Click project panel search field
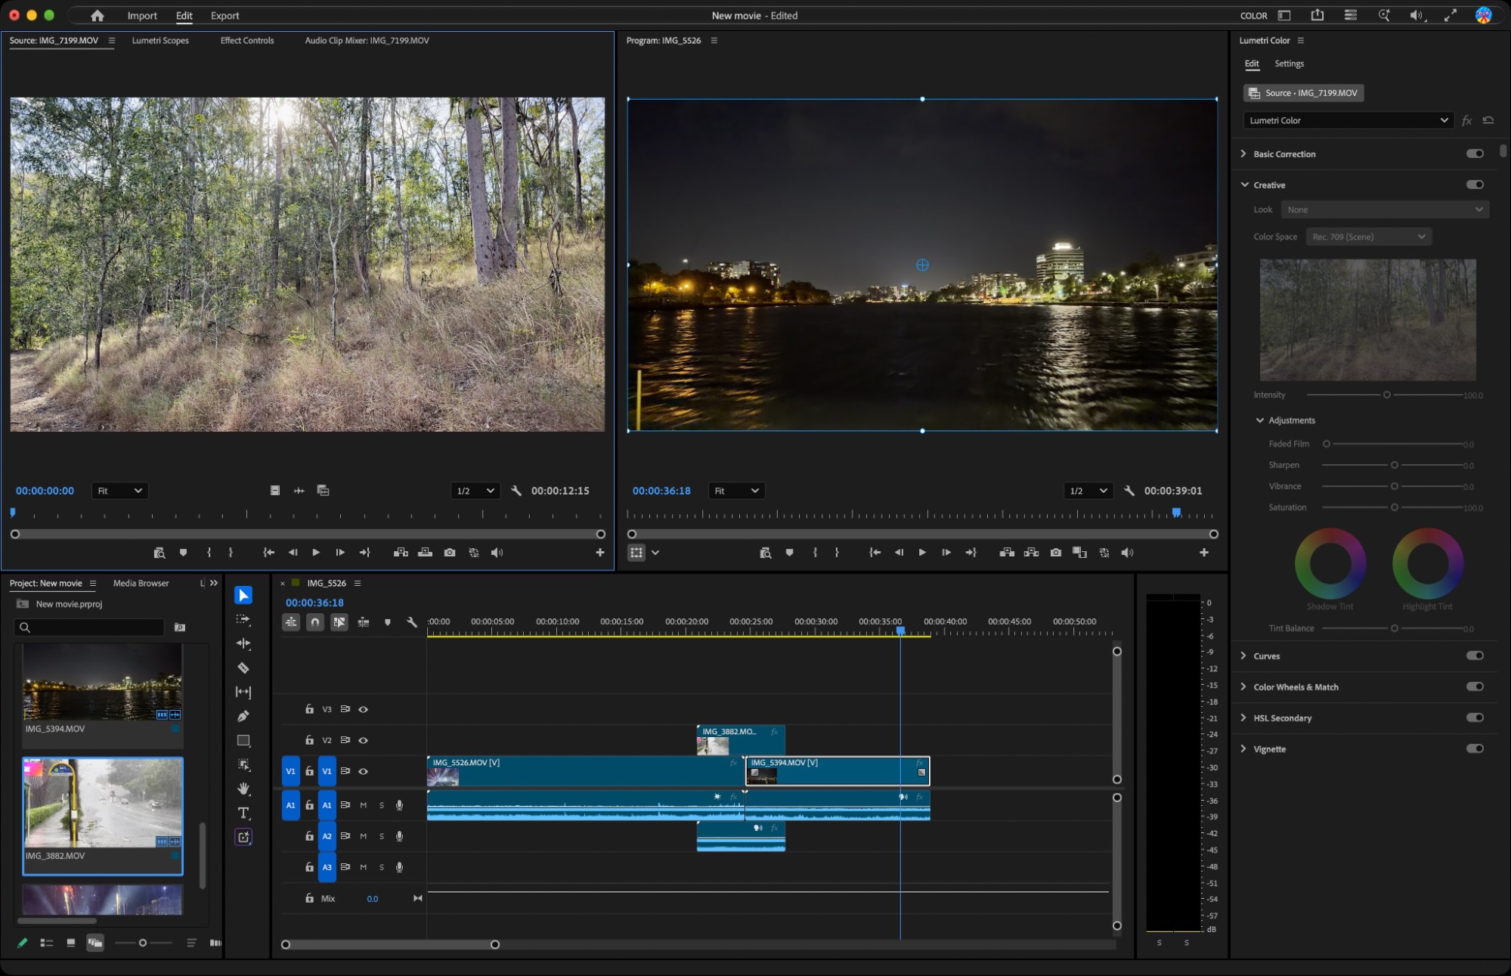 tap(89, 627)
